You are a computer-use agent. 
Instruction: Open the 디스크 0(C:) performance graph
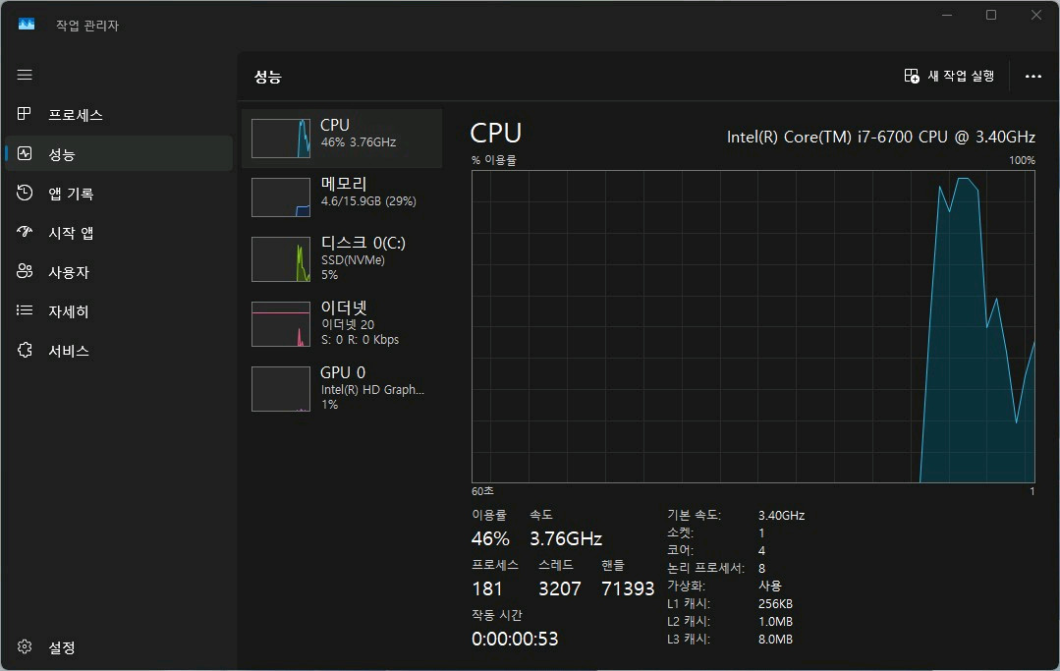(341, 258)
